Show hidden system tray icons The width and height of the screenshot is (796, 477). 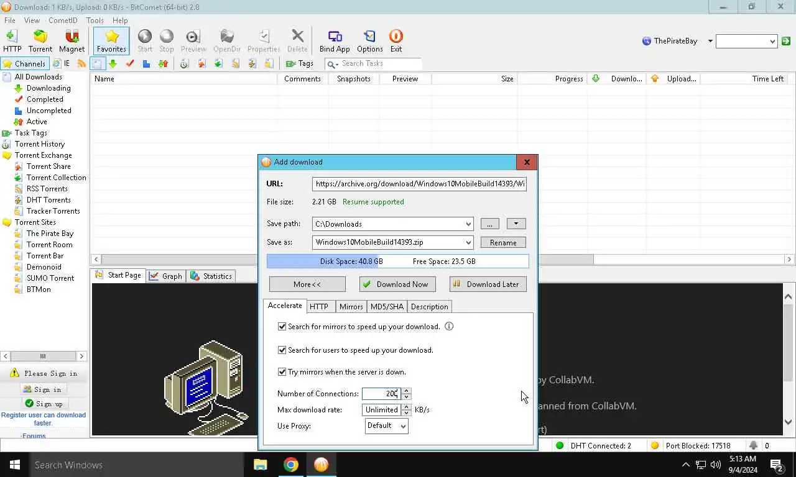tap(685, 465)
